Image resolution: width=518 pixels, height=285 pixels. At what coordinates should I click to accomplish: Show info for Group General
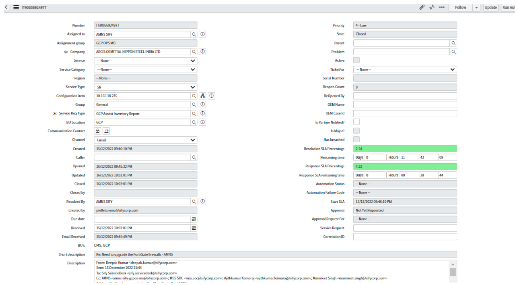pos(202,105)
